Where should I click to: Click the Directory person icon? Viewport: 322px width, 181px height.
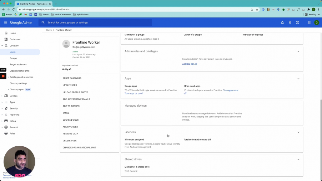pyautogui.click(x=6, y=46)
